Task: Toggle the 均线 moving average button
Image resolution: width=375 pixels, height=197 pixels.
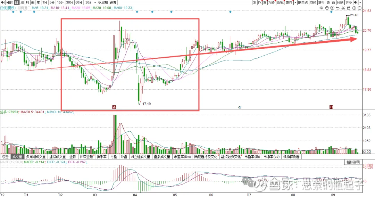Action: coord(313,2)
